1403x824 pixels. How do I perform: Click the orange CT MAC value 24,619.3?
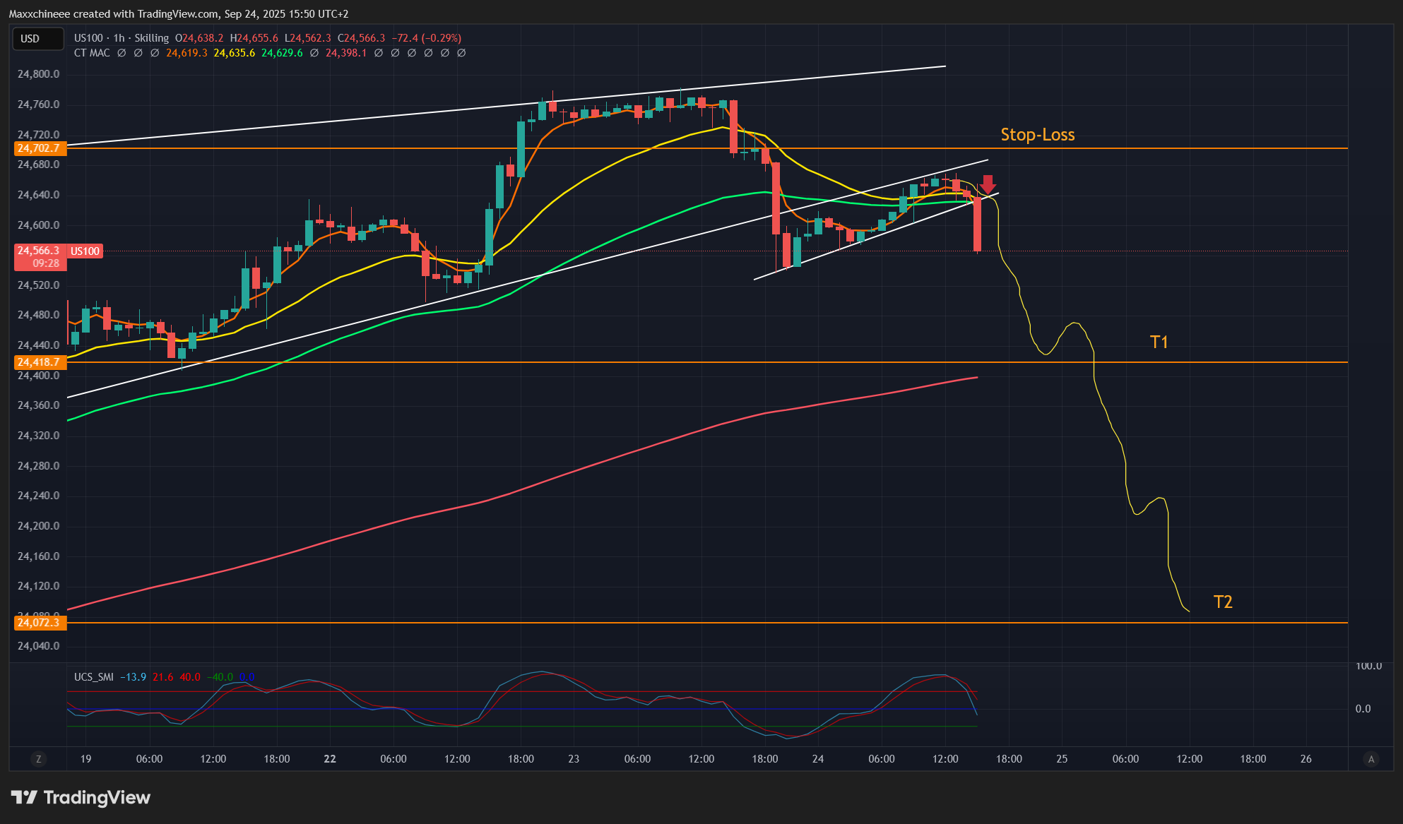click(x=187, y=53)
